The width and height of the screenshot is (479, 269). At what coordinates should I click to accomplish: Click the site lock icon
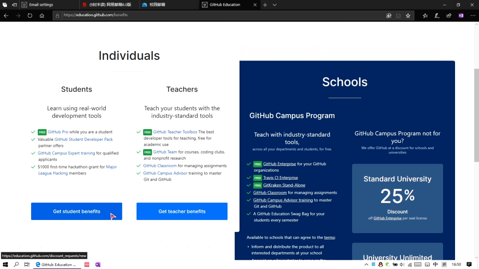57,15
